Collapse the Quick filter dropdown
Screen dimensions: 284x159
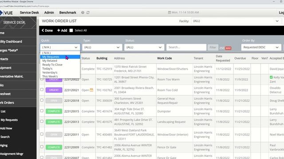click(x=60, y=47)
